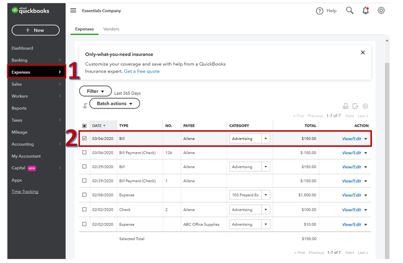Check the 02/29/2020 Bill row
The width and height of the screenshot is (403, 263).
(x=84, y=167)
